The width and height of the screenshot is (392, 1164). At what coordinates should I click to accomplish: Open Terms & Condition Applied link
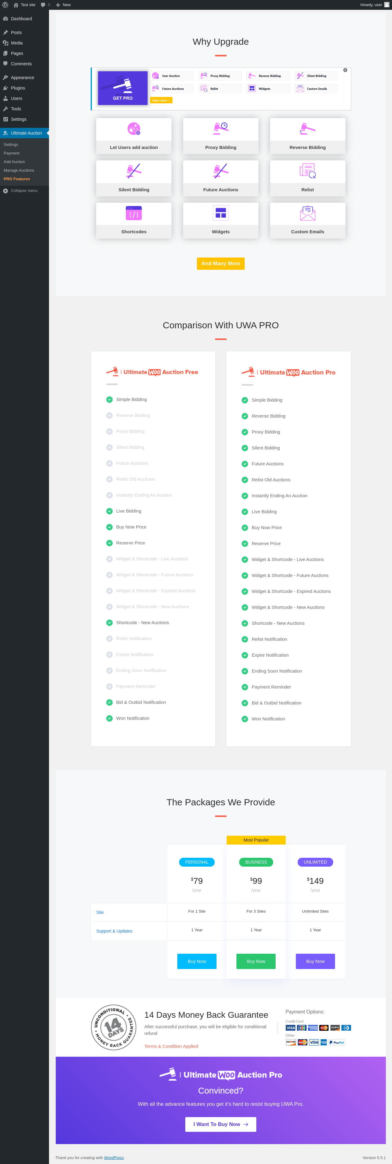click(x=171, y=1046)
